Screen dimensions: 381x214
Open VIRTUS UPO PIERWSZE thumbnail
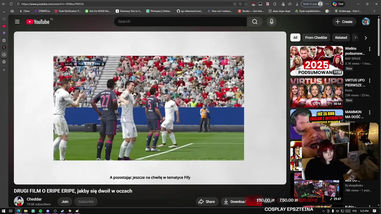tap(316, 92)
